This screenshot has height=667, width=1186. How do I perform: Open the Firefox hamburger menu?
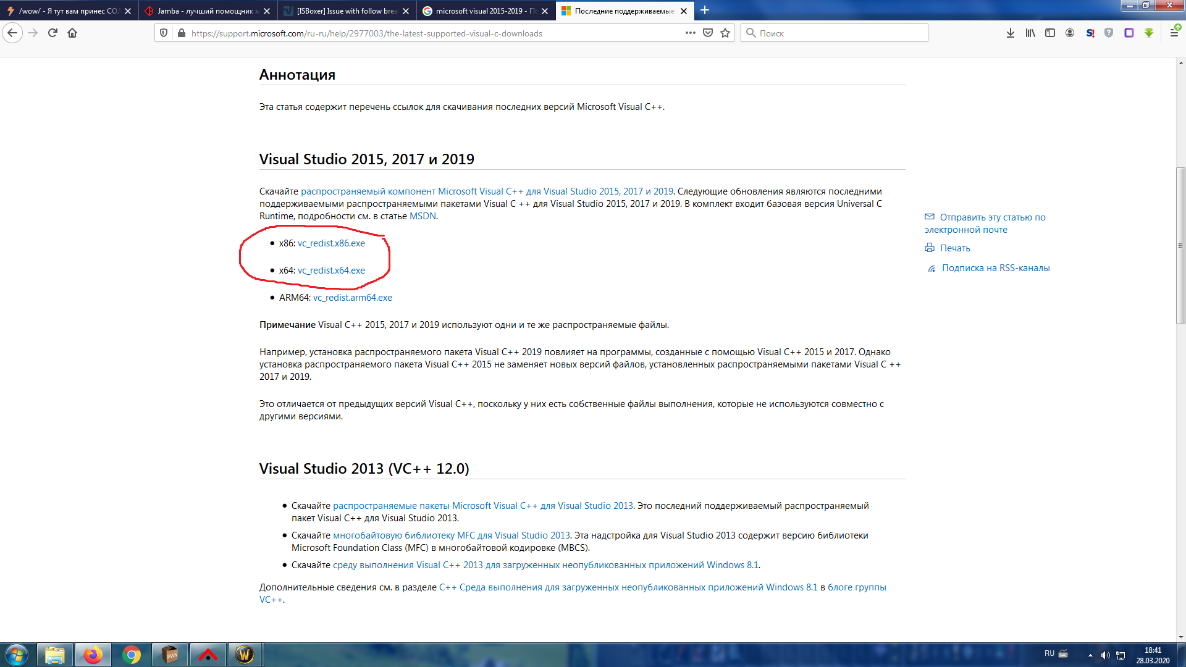tap(1174, 33)
